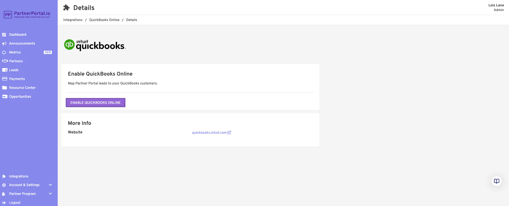The width and height of the screenshot is (509, 206).
Task: Click the PartnerPortal.io logo
Action: coord(27,14)
